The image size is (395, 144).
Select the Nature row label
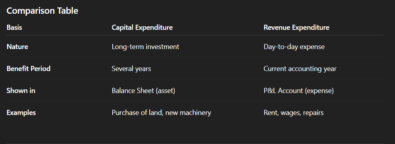pyautogui.click(x=17, y=47)
